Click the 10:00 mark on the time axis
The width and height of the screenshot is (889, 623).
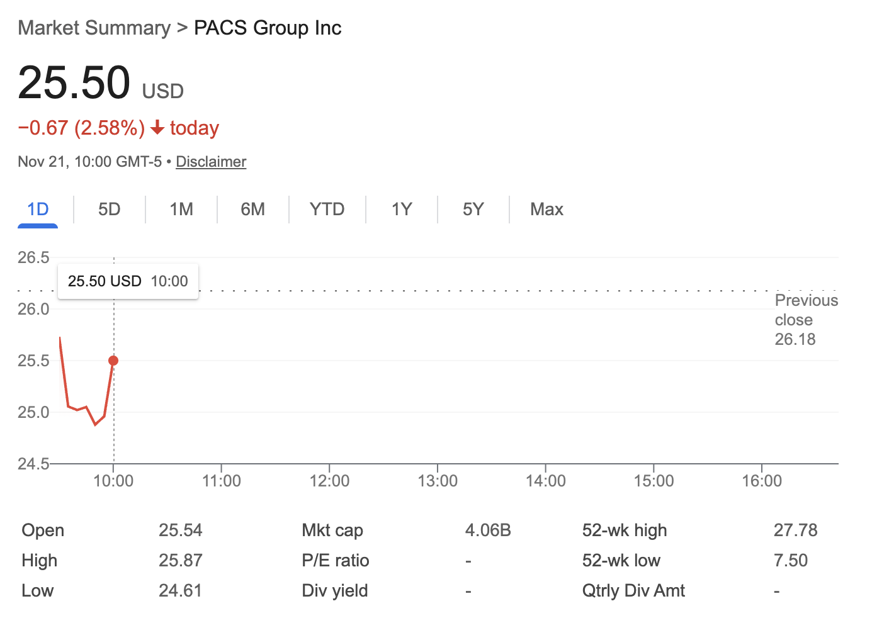click(113, 480)
